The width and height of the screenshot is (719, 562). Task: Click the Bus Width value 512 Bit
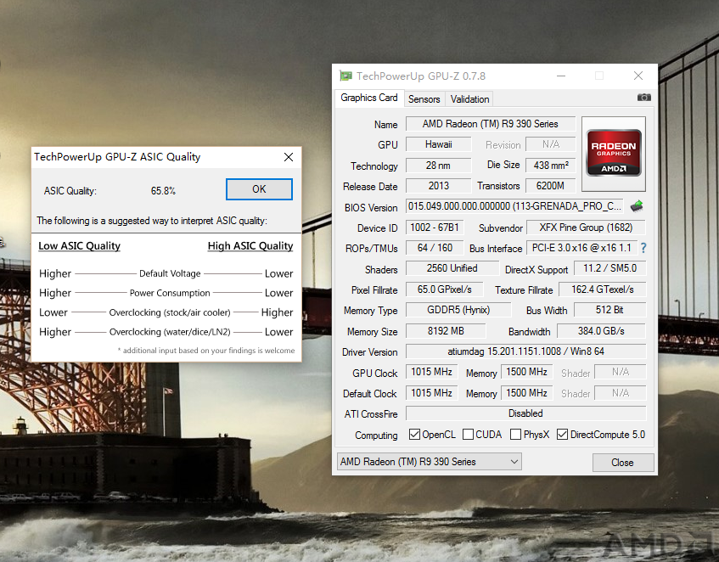[609, 310]
